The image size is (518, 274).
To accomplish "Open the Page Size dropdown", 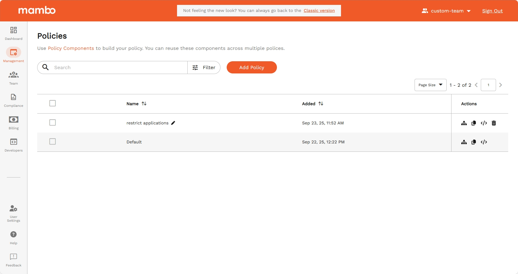I will [430, 85].
